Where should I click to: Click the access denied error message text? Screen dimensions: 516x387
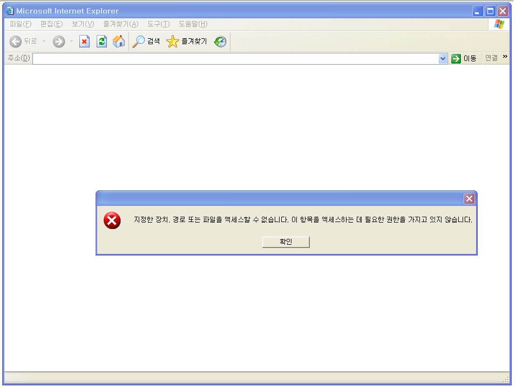303,220
